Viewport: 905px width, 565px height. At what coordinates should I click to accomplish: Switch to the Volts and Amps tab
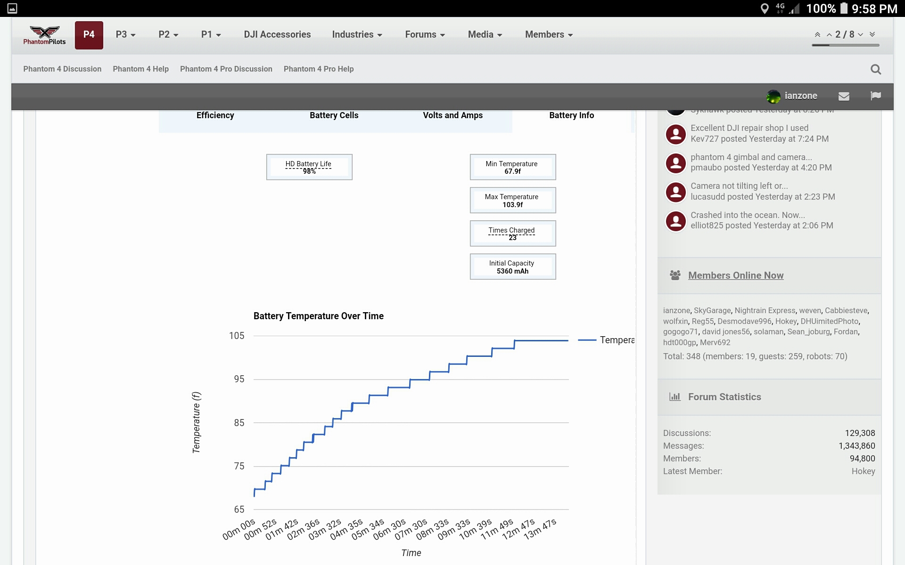coord(452,116)
